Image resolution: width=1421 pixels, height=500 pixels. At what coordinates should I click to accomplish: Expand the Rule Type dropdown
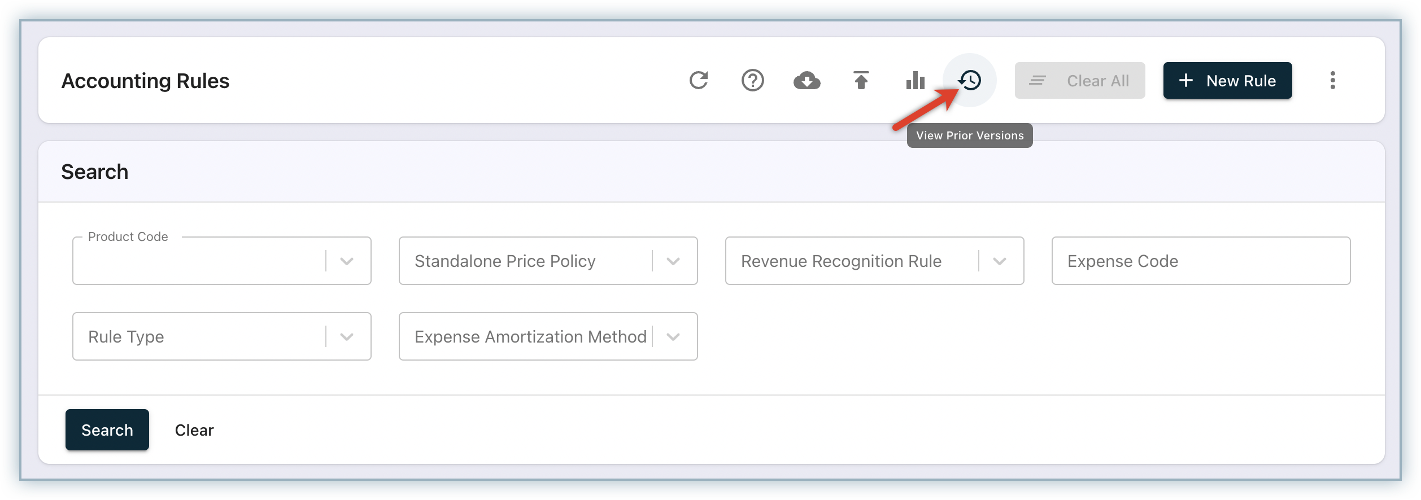[347, 337]
